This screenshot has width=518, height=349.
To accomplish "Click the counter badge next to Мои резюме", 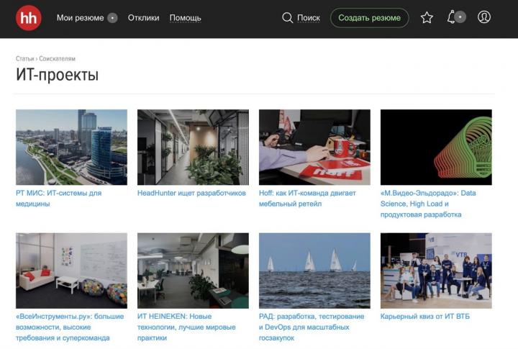I will tap(112, 18).
